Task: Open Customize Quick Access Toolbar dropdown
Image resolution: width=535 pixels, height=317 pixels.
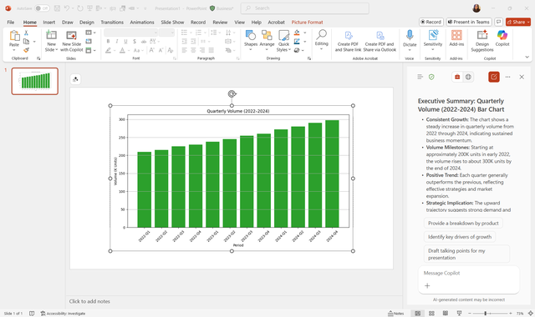Action: (x=145, y=8)
